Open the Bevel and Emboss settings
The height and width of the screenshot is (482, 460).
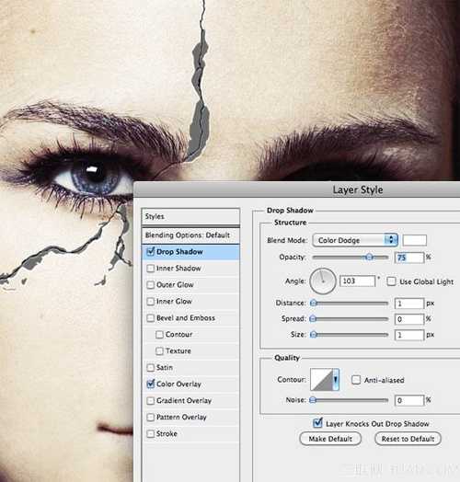click(x=186, y=318)
